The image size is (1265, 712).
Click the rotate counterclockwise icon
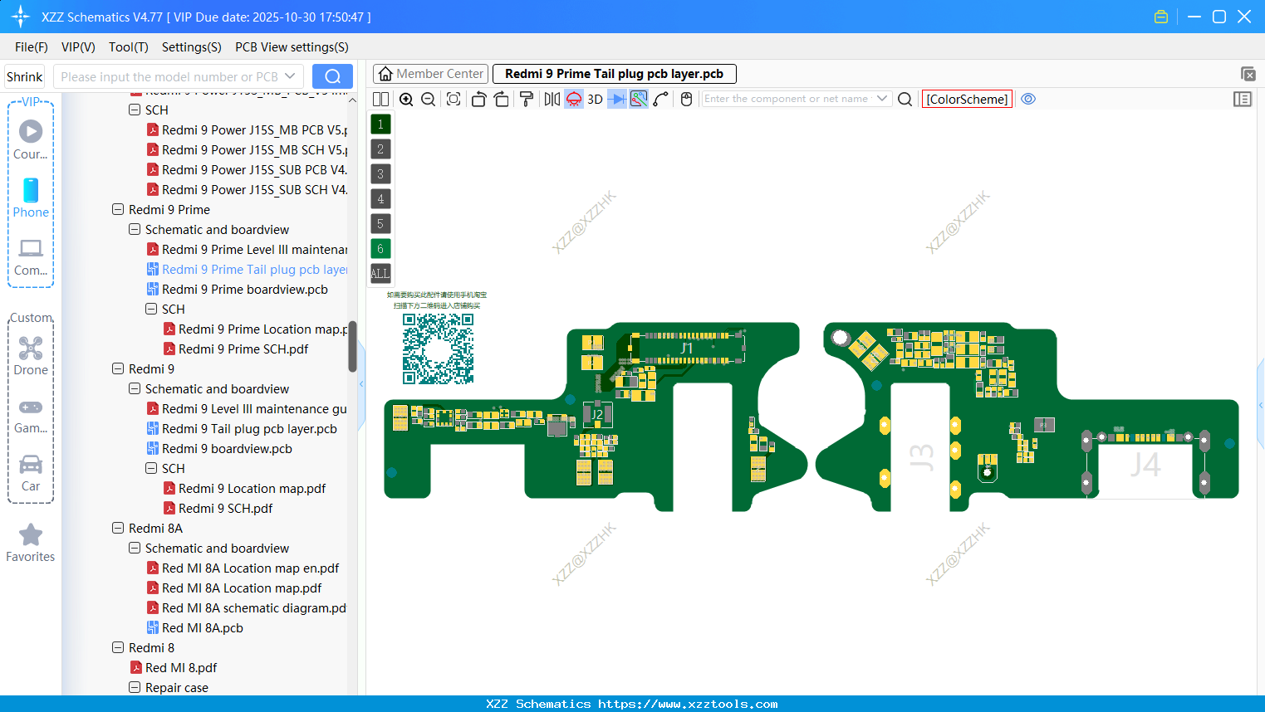click(478, 99)
